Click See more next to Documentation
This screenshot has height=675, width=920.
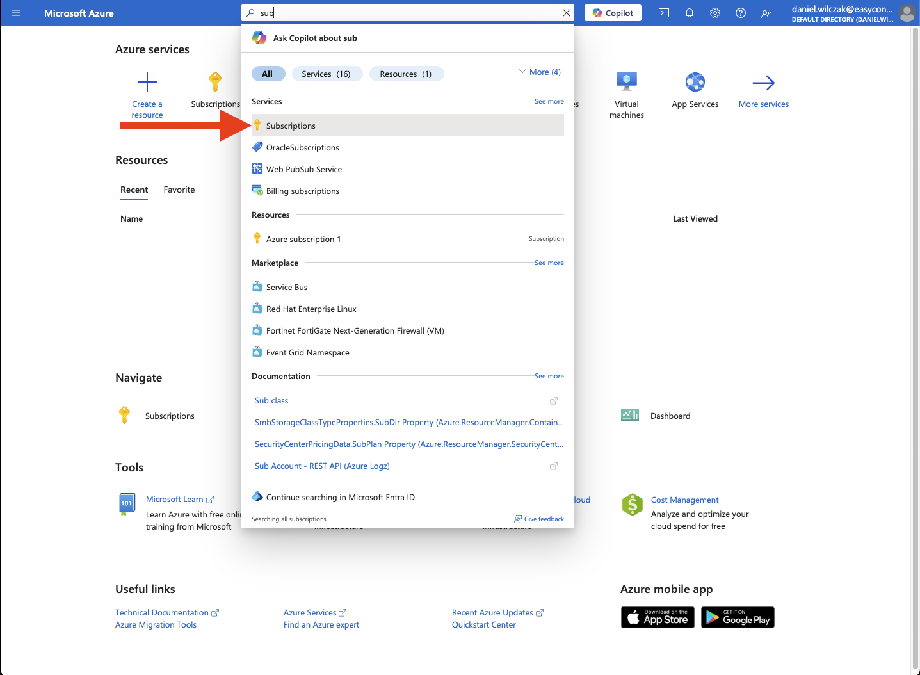(549, 376)
